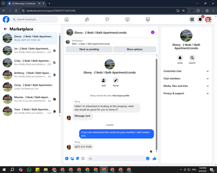Search in conversation with magnifier icon
This screenshot has height=173, width=217.
(192, 58)
